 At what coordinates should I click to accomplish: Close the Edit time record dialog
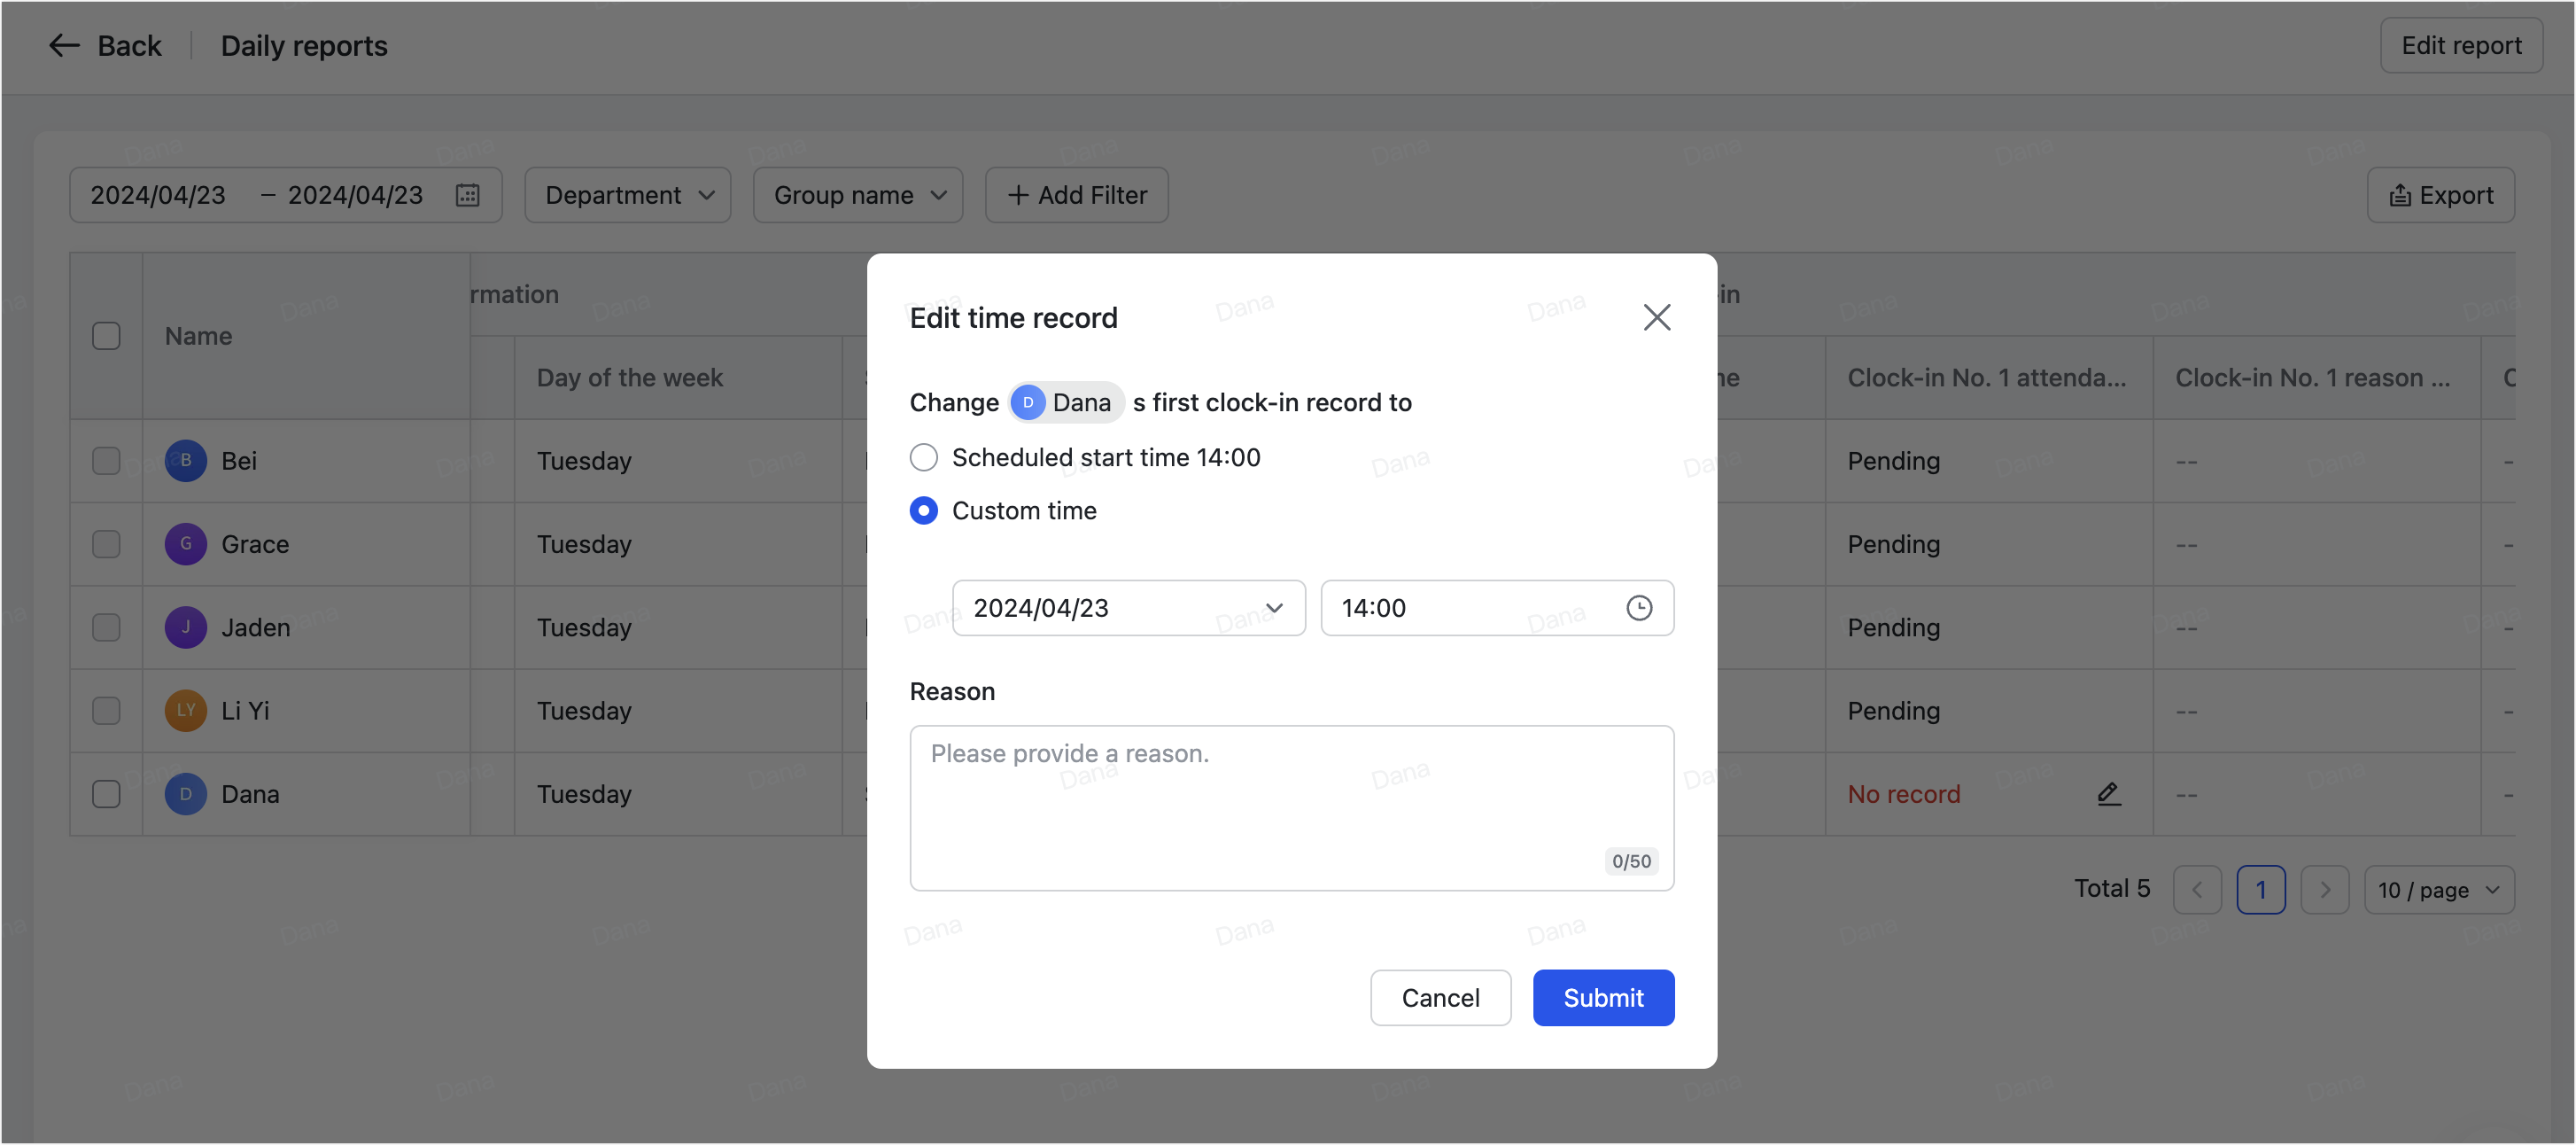coord(1656,317)
